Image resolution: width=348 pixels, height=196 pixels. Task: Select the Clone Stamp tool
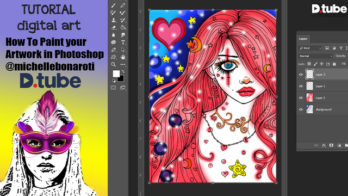(114, 20)
